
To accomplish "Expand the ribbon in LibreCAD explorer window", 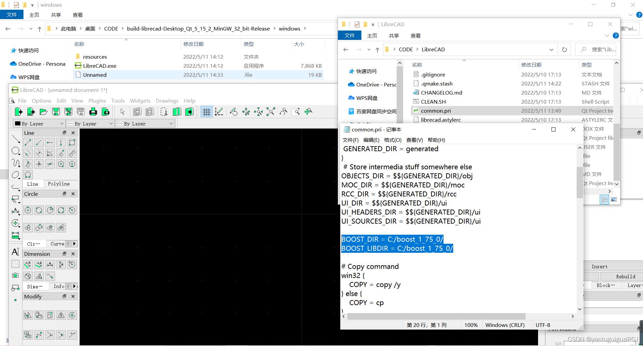I will click(x=607, y=36).
